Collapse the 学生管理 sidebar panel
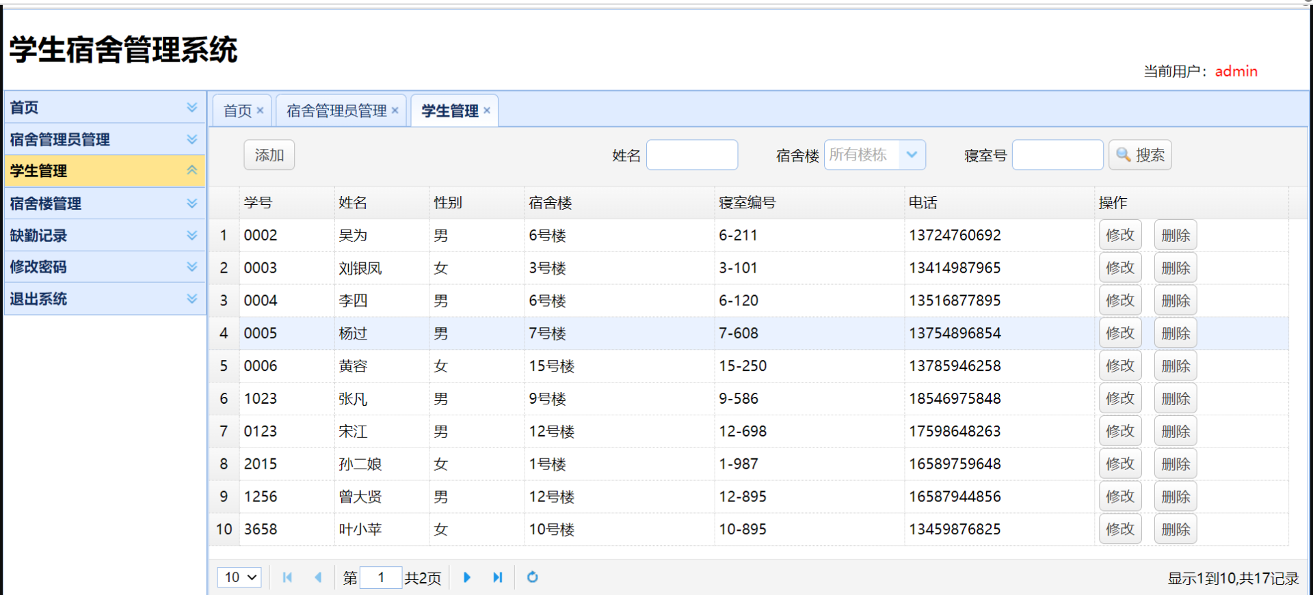Screen dimensions: 1313x595 (192, 171)
